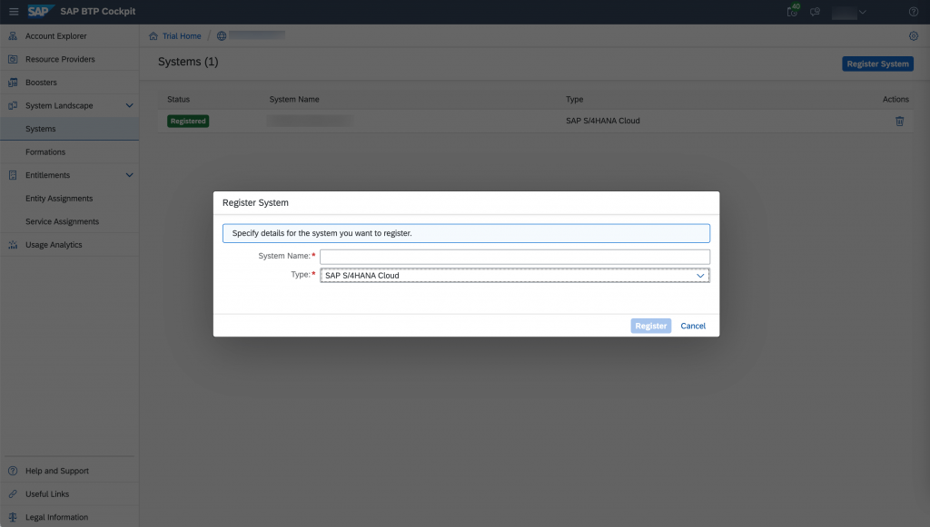Click the Resource Providers icon
The height and width of the screenshot is (527, 930).
(x=13, y=59)
